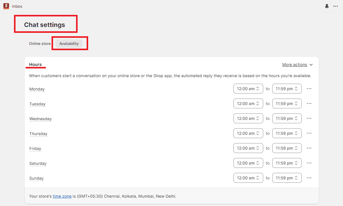The width and height of the screenshot is (343, 206).
Task: Click the Monday day label
Action: tap(37, 89)
